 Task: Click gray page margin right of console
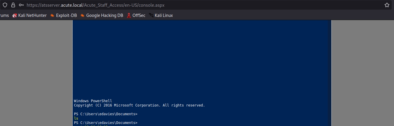click(x=363, y=73)
